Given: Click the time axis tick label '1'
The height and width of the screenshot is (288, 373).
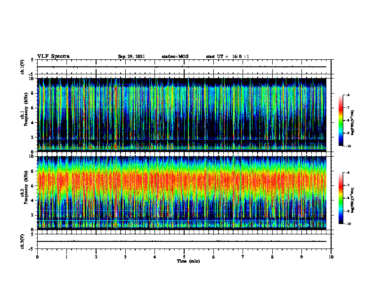Looking at the screenshot, I should 66,257.
